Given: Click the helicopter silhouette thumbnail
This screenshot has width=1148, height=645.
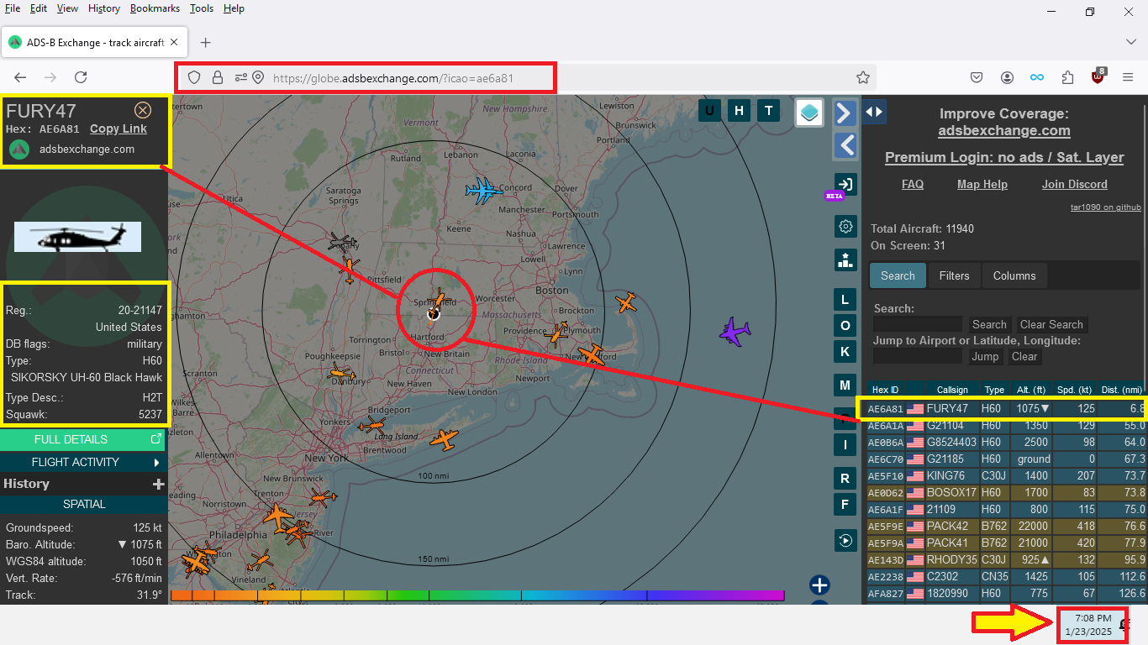Looking at the screenshot, I should [77, 237].
